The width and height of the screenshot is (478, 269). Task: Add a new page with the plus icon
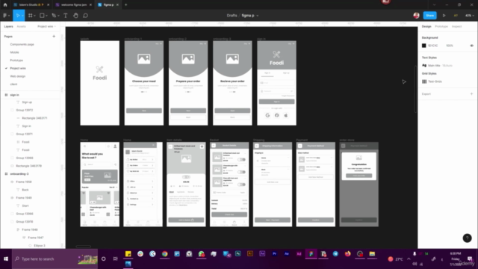(x=54, y=37)
